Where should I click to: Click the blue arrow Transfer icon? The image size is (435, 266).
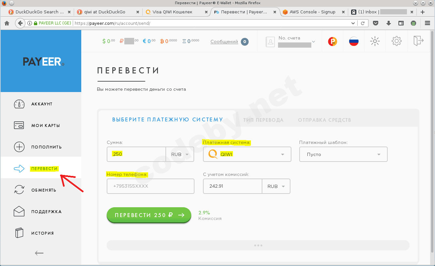click(19, 169)
